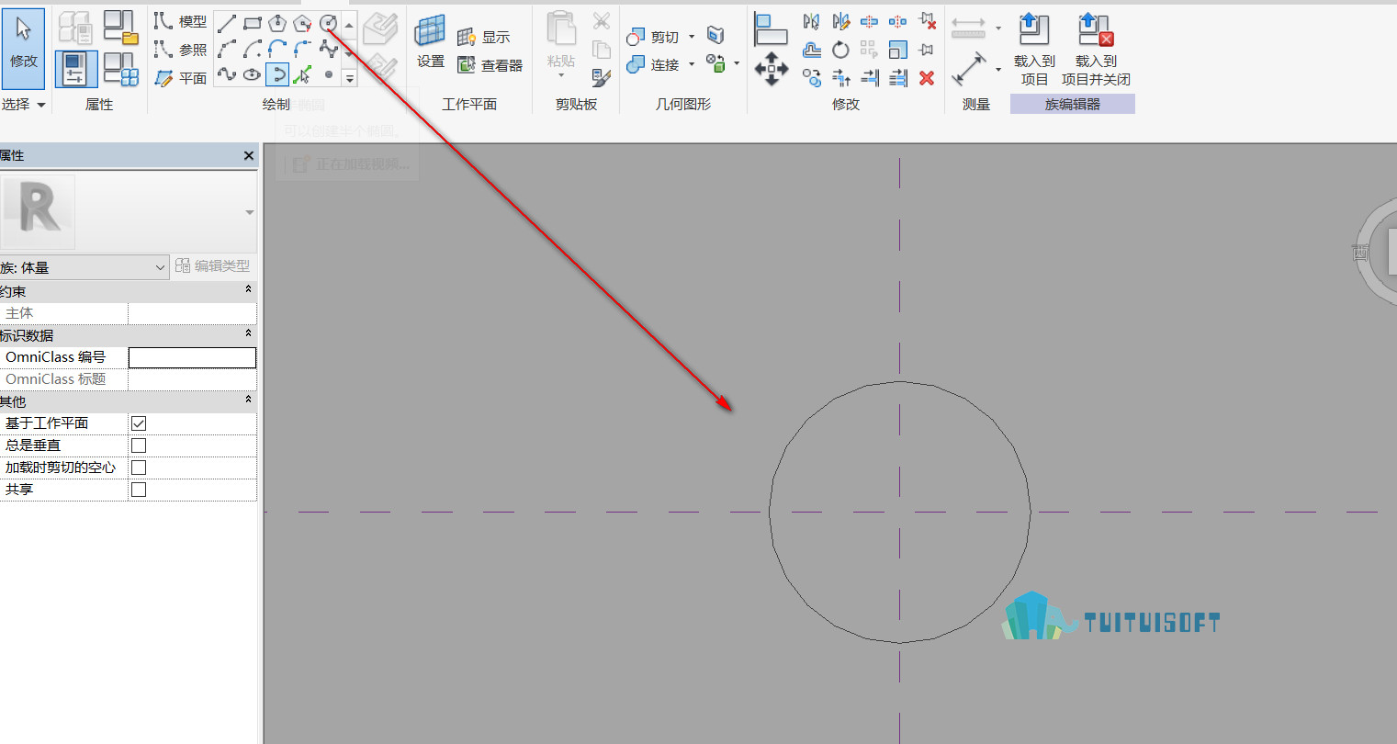Enable the 总是垂直 checkbox
This screenshot has width=1397, height=744.
[139, 445]
